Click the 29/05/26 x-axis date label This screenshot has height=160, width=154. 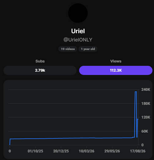[112, 151]
